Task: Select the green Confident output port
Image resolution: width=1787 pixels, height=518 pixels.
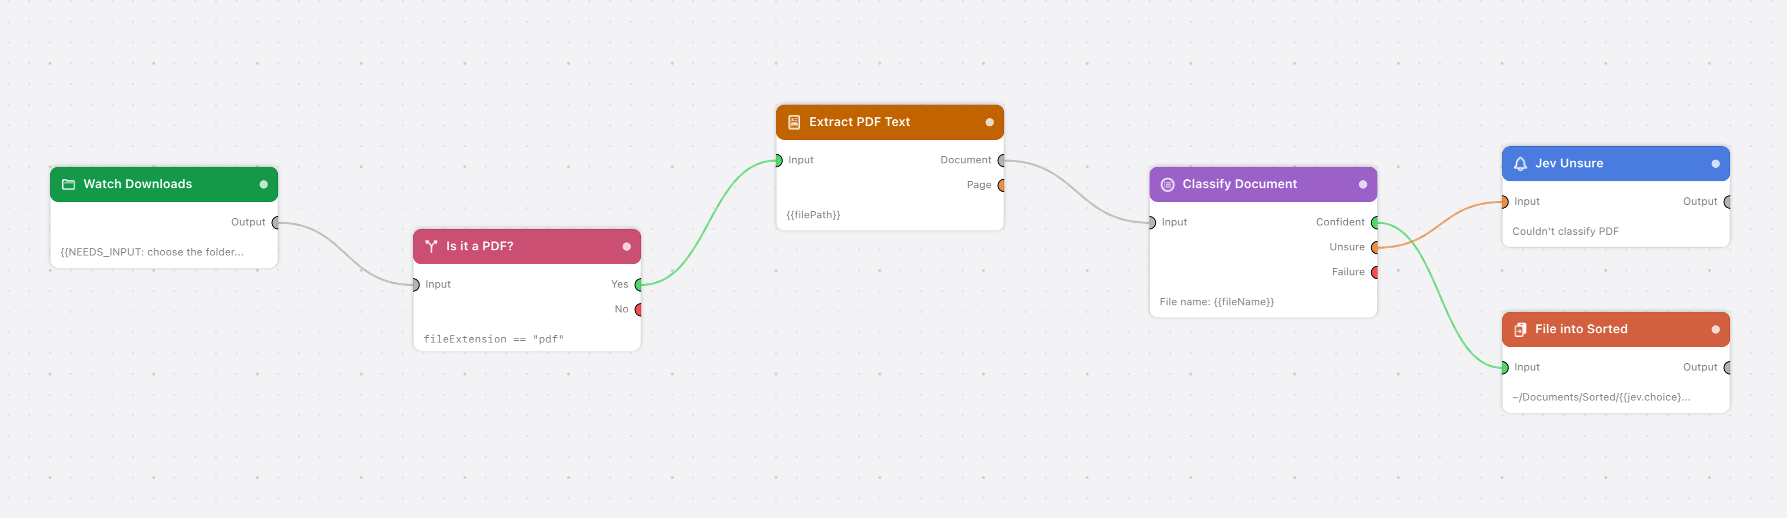Action: [x=1374, y=222]
